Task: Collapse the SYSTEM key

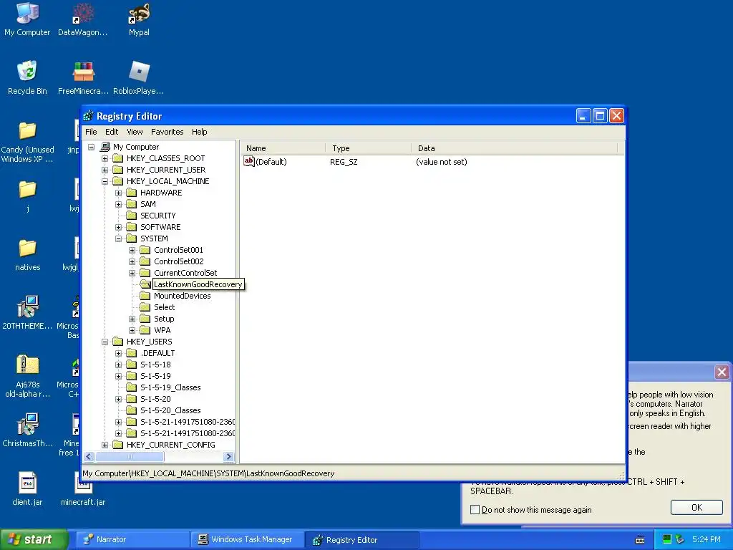Action: pyautogui.click(x=118, y=238)
